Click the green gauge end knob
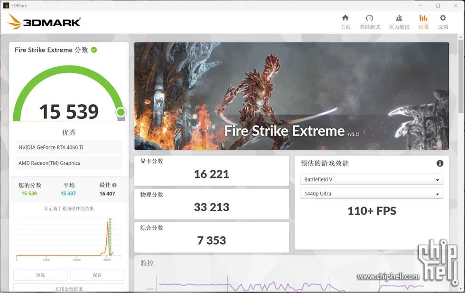The image size is (465, 293). coord(121,112)
